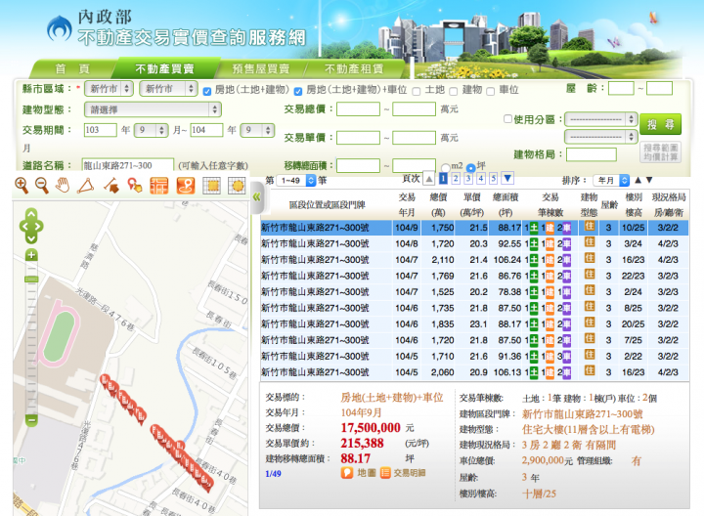Activate the hand pan tool
This screenshot has width=704, height=516.
pos(63,186)
